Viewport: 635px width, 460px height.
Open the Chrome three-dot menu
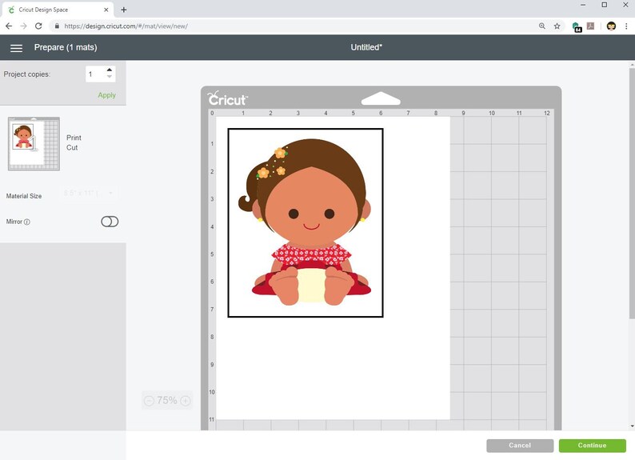[626, 26]
